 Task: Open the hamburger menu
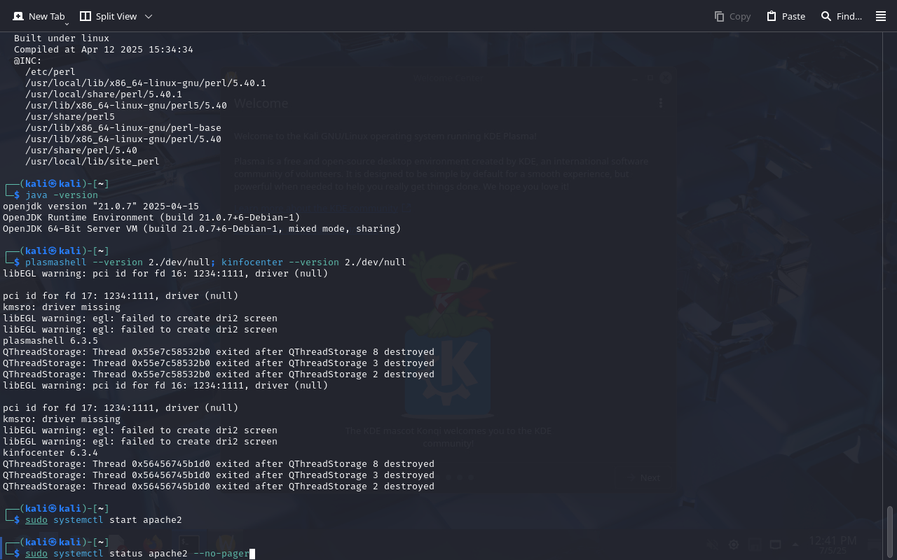click(881, 16)
